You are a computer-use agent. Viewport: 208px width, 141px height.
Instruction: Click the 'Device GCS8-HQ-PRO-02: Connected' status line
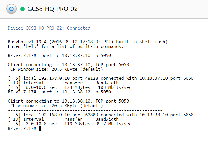(49, 28)
